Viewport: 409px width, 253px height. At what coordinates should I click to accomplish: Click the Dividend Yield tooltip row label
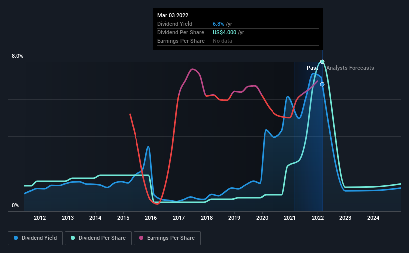coord(175,24)
